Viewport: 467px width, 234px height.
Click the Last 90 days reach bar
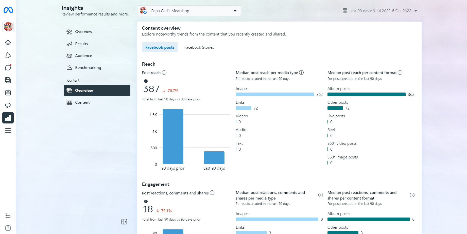(214, 158)
